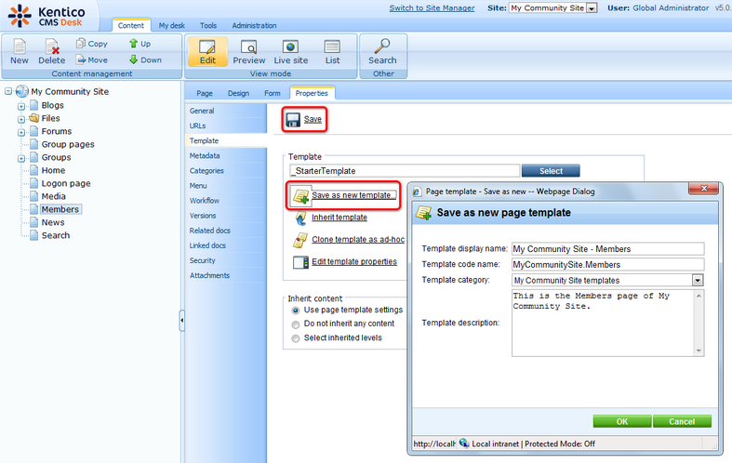Click the Down arrow icon
Viewport: 732px width, 463px height.
pyautogui.click(x=134, y=60)
